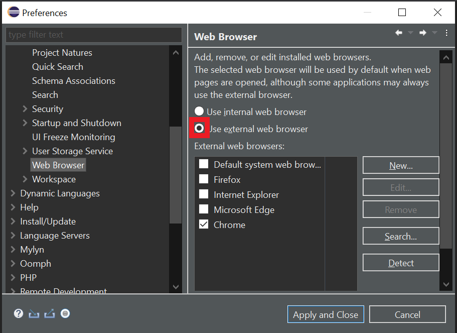Enable the Firefox browser checkbox

(x=203, y=179)
